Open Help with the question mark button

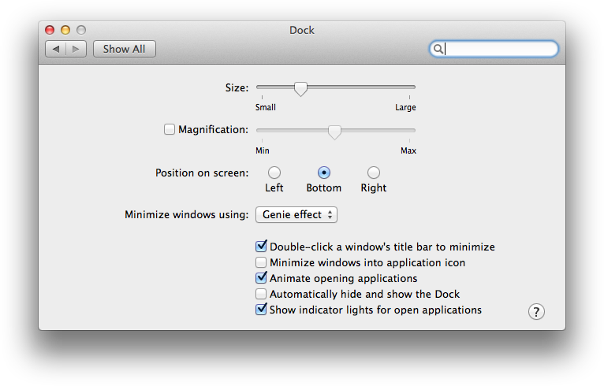[x=536, y=312]
